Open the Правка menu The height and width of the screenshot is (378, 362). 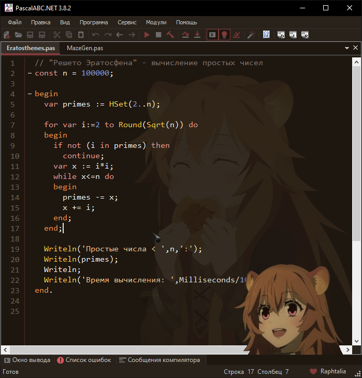[x=41, y=22]
